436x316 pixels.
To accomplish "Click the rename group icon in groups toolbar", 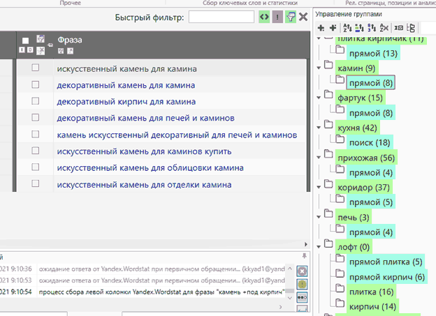I will [x=399, y=28].
